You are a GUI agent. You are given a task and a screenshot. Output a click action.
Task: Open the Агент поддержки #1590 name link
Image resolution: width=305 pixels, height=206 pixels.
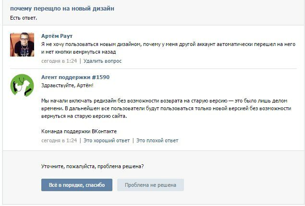75,77
